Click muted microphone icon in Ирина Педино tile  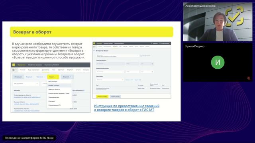249,78
